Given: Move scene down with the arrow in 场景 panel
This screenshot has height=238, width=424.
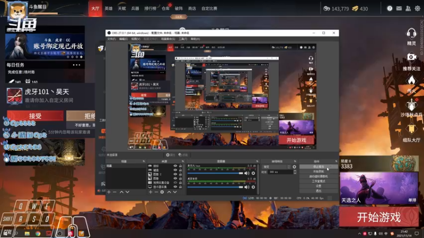Looking at the screenshot, I should click(x=127, y=192).
